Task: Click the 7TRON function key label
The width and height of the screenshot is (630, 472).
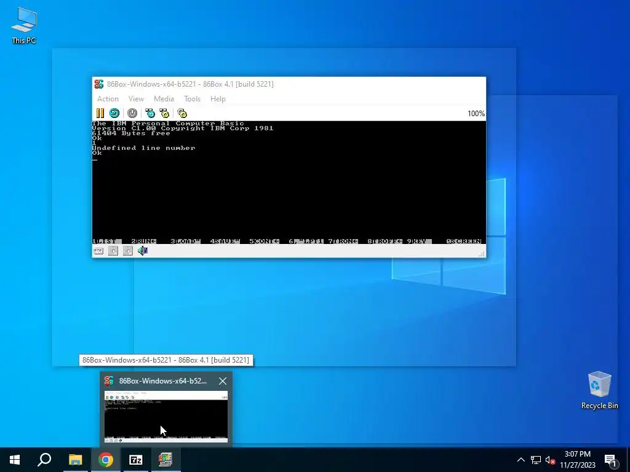Action: pos(343,241)
